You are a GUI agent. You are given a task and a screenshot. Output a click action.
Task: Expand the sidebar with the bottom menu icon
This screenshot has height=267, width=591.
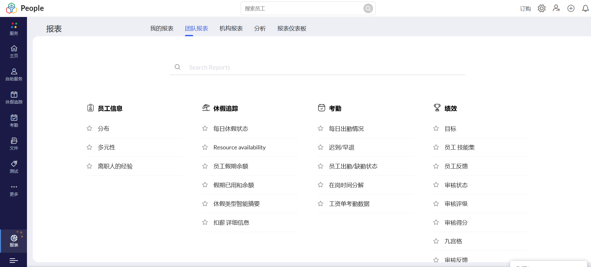click(13, 261)
